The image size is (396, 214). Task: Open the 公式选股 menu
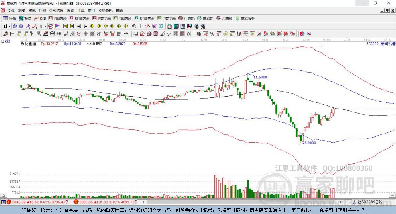click(x=56, y=10)
